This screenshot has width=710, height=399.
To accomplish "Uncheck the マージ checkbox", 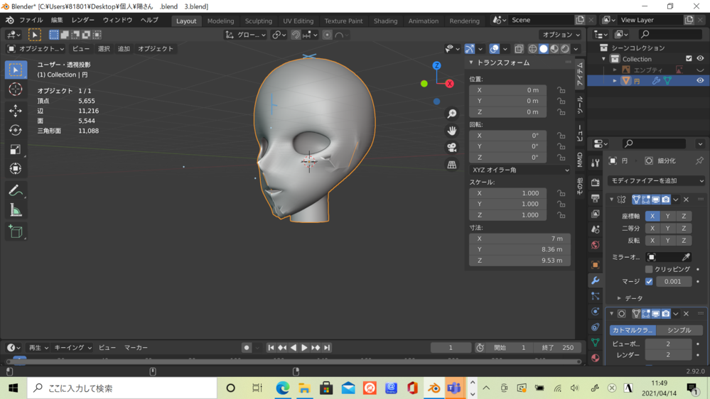I will 649,282.
